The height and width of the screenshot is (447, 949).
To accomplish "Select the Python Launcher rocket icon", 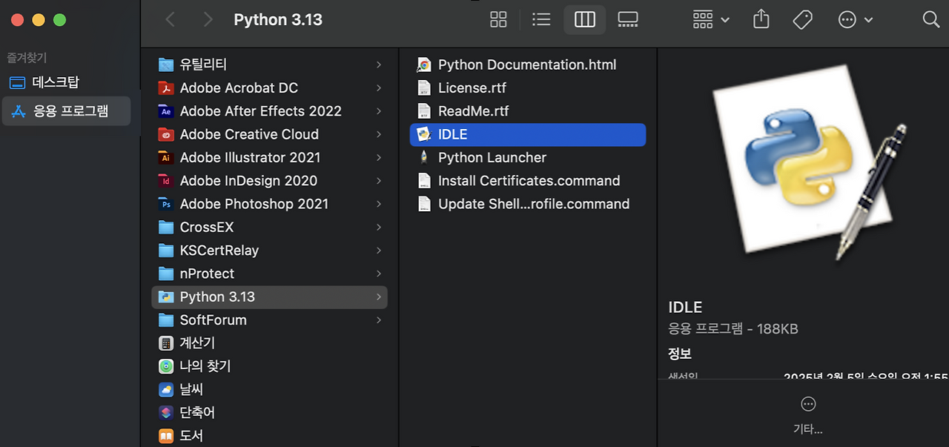I will (424, 158).
